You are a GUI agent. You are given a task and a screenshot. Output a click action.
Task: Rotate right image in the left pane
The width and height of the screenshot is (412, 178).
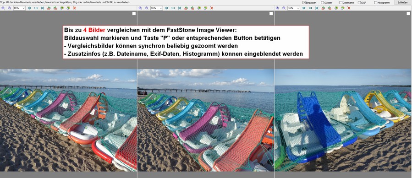coord(55,8)
